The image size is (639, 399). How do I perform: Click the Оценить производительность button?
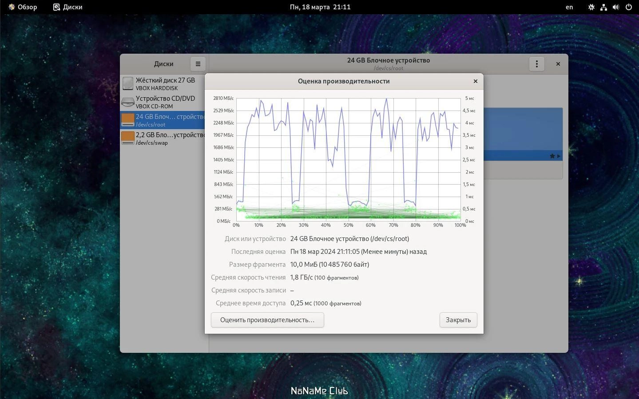(x=267, y=320)
